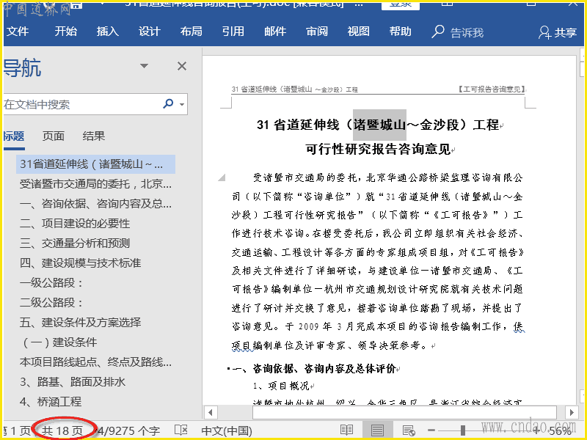Click the selected text 诸暨城山 in title
Image resolution: width=587 pixels, height=440 pixels.
tap(379, 125)
